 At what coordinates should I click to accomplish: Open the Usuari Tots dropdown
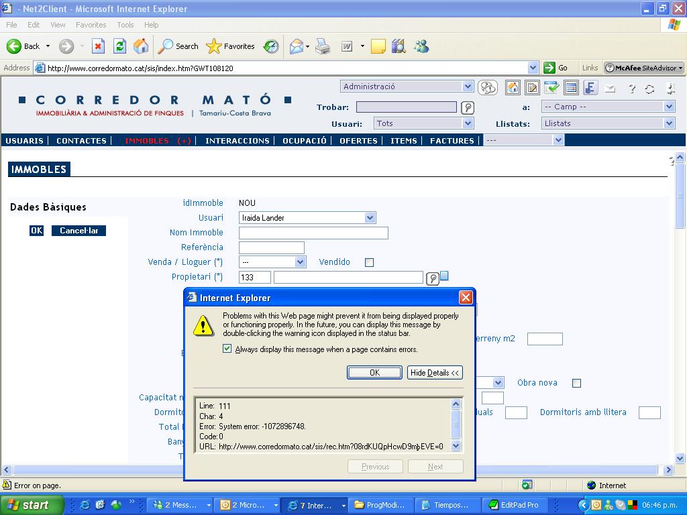(423, 123)
